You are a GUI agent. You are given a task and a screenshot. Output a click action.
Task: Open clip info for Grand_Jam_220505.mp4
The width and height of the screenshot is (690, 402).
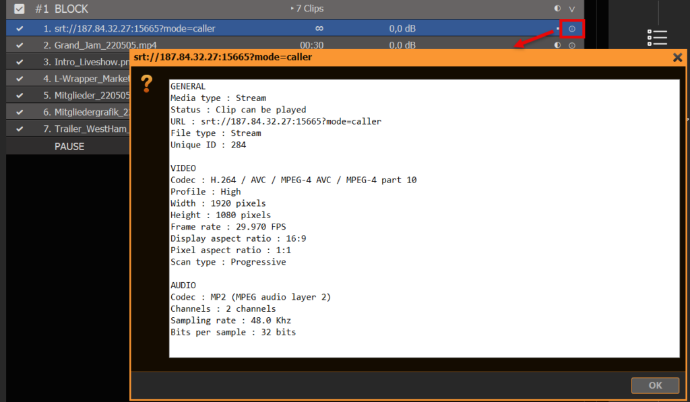tap(572, 45)
